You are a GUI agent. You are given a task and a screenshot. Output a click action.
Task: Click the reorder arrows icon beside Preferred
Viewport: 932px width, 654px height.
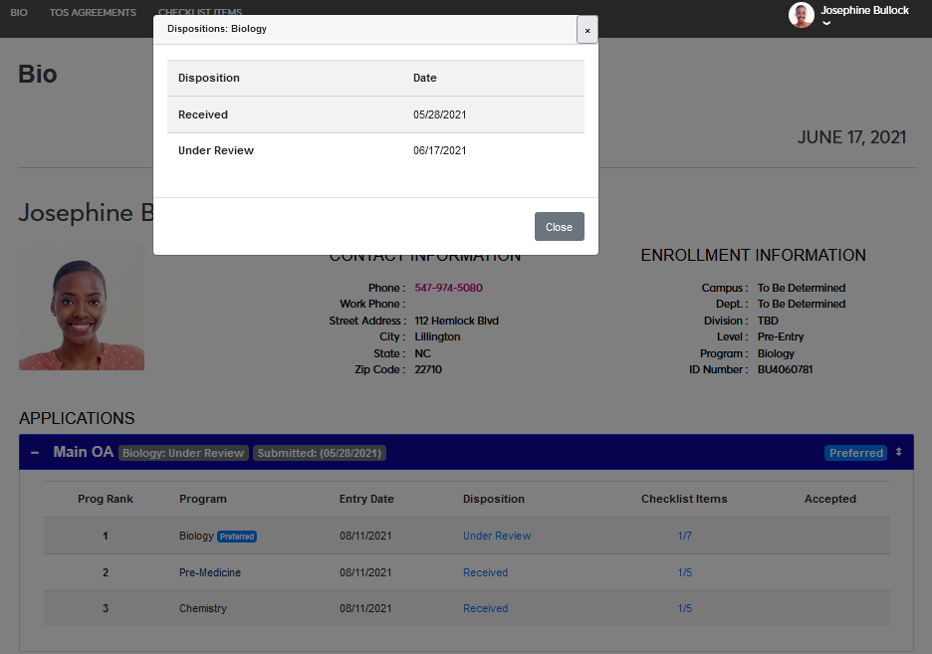(x=898, y=452)
